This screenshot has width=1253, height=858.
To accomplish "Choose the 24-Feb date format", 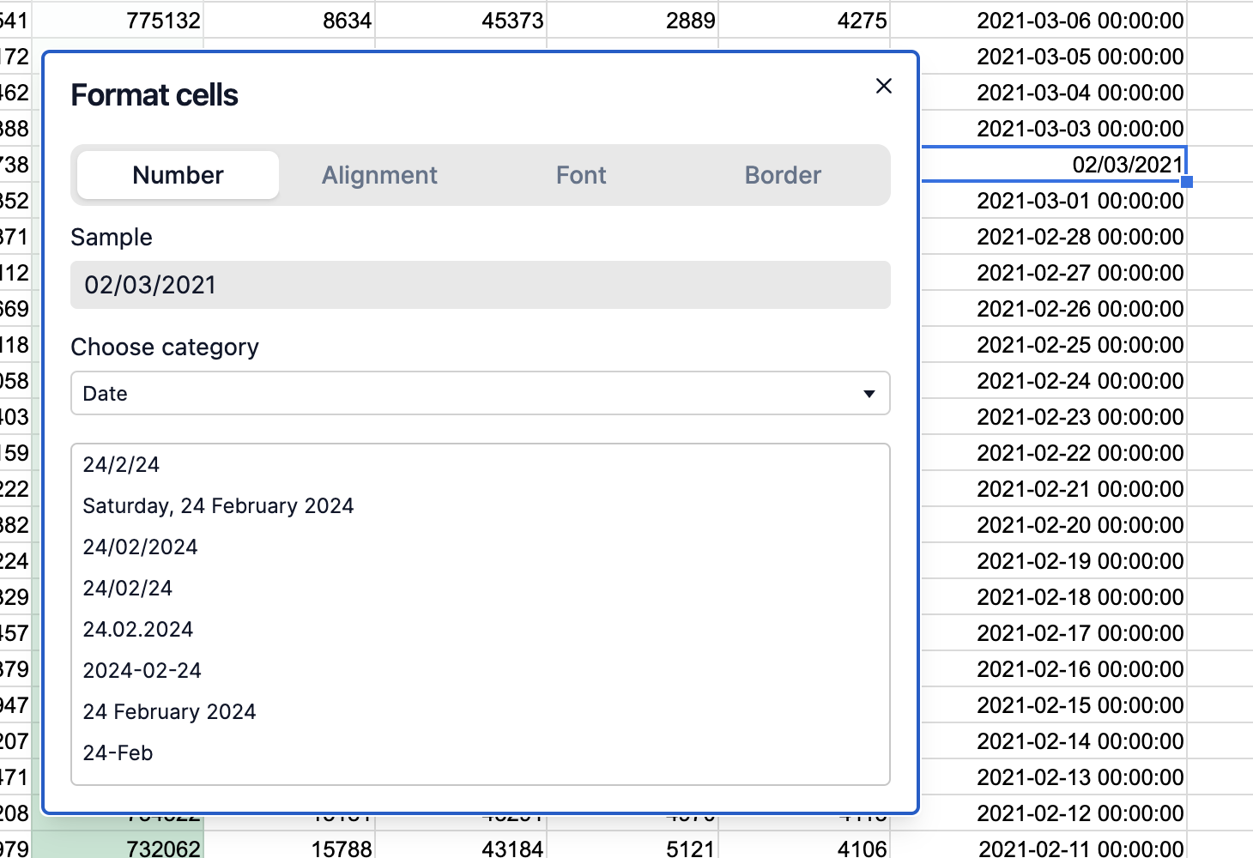I will click(118, 753).
